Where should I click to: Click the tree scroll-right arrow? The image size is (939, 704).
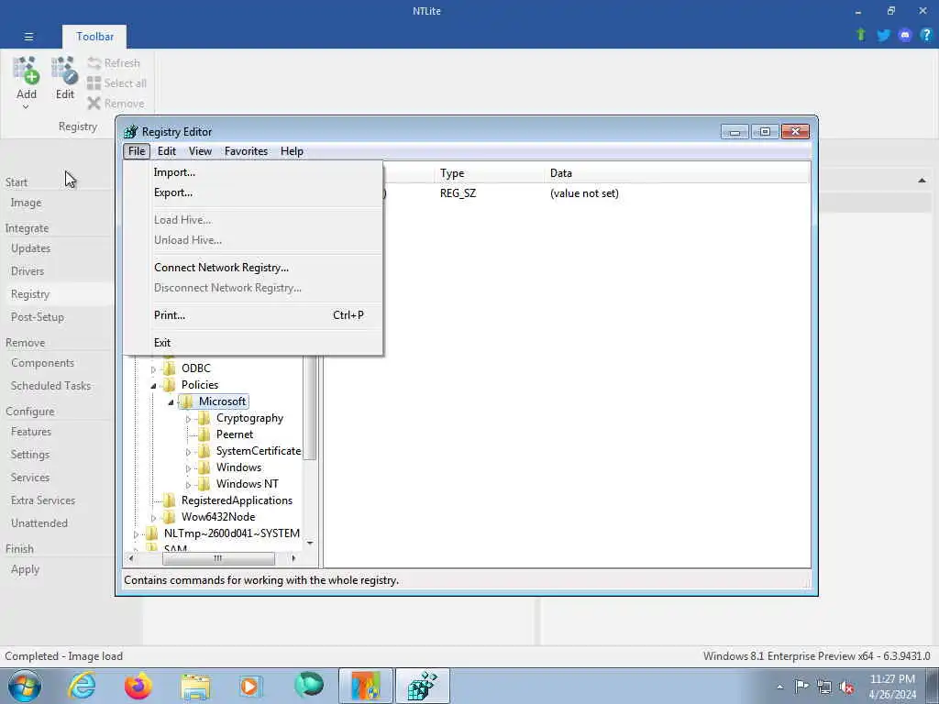pos(293,558)
